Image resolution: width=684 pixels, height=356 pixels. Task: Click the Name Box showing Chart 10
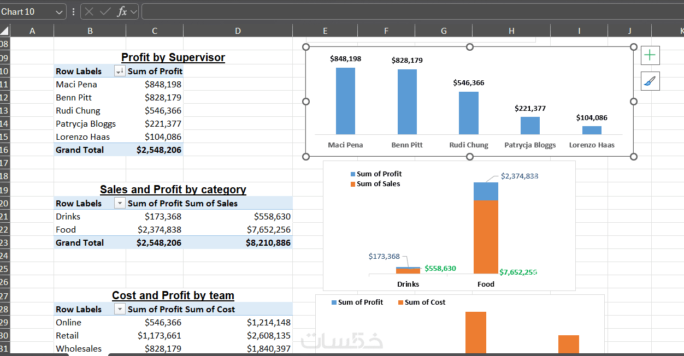pyautogui.click(x=27, y=11)
